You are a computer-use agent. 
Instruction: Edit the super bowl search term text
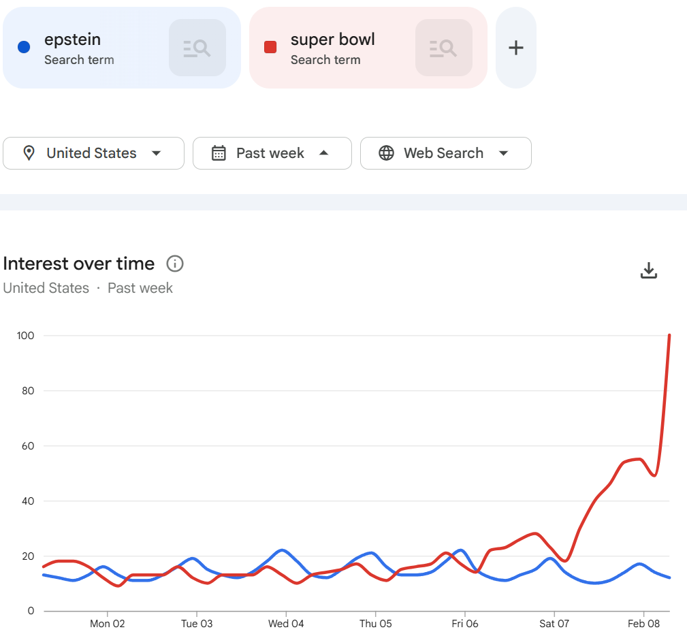pos(333,39)
